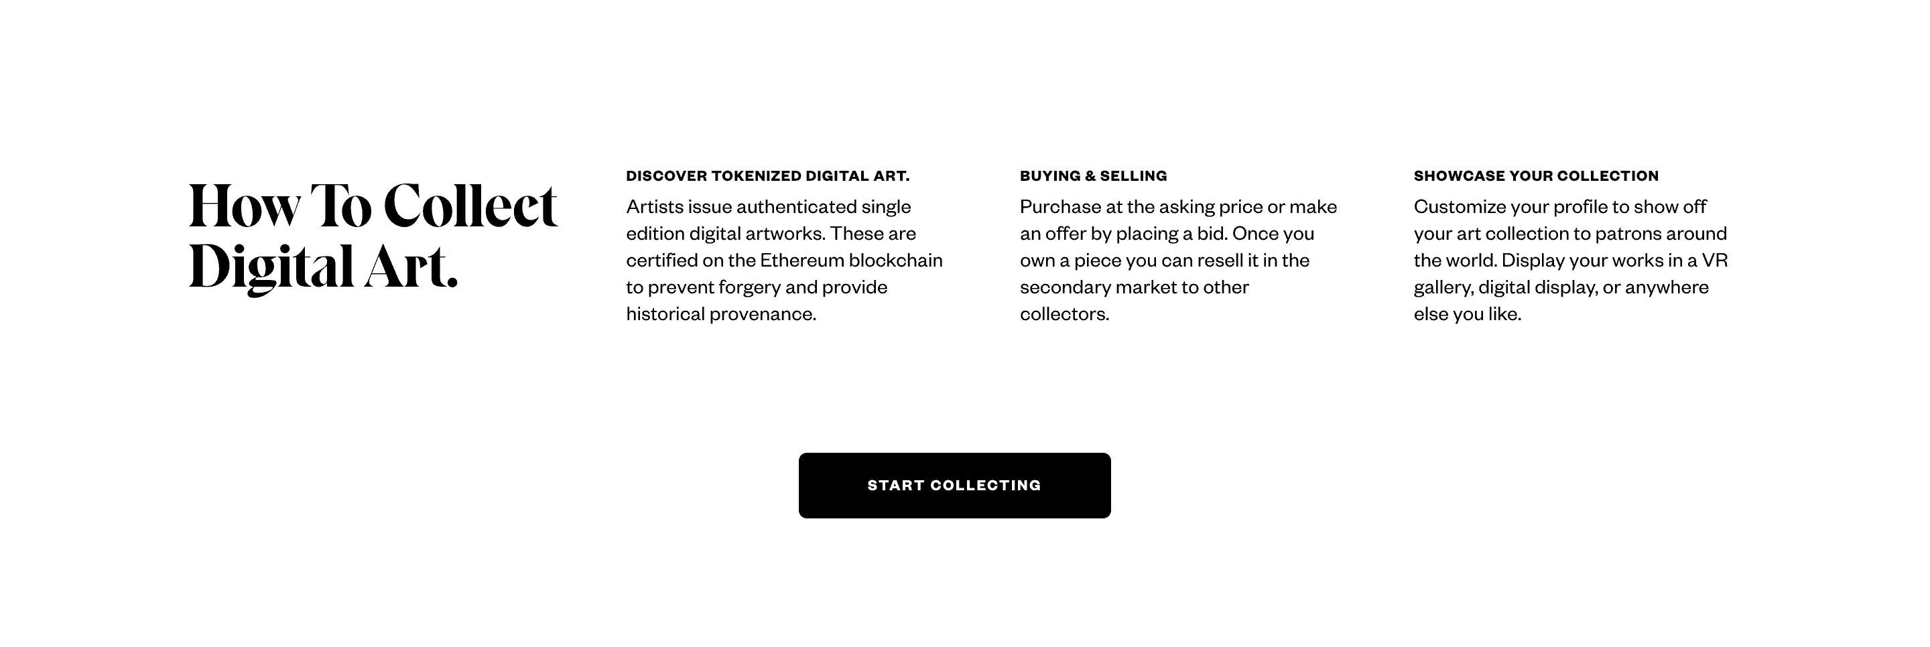The height and width of the screenshot is (647, 1930).
Task: Click the START COLLECTING button
Action: [954, 484]
